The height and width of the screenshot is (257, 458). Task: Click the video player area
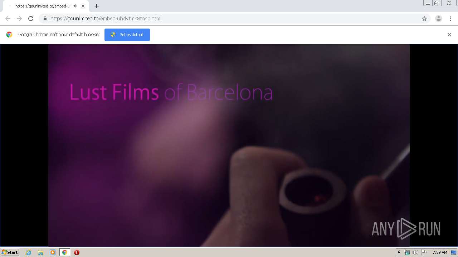click(229, 145)
